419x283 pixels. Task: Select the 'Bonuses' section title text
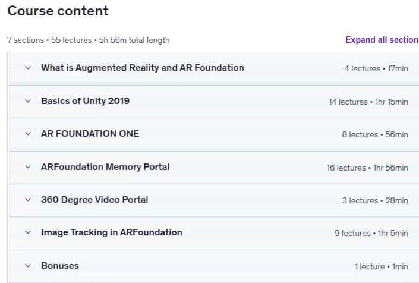[60, 266]
